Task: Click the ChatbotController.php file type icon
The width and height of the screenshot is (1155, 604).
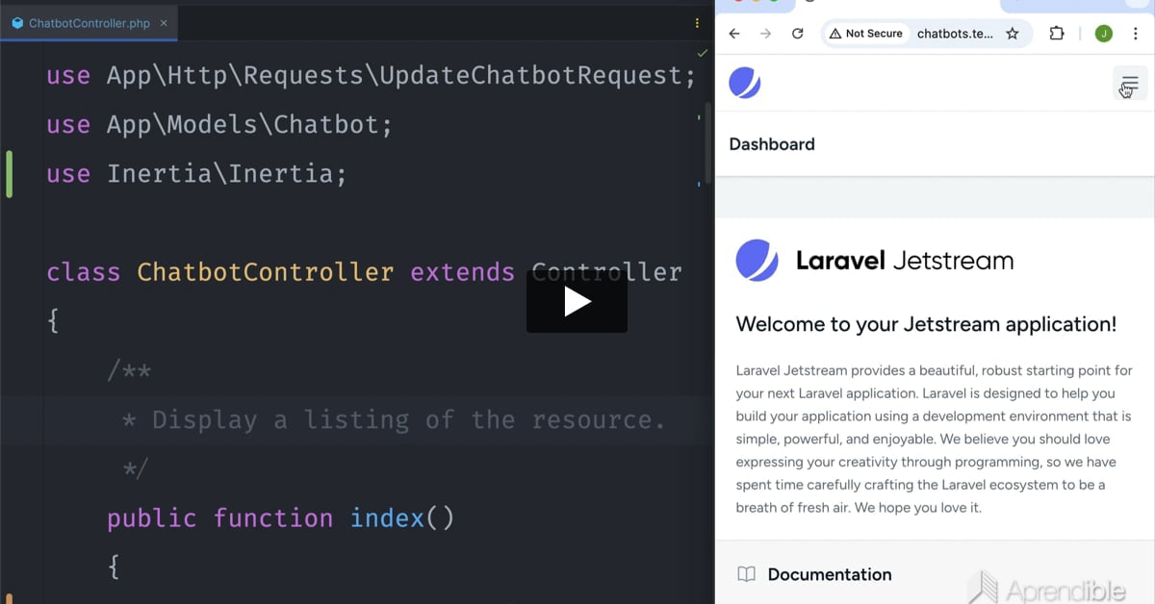Action: [x=17, y=23]
